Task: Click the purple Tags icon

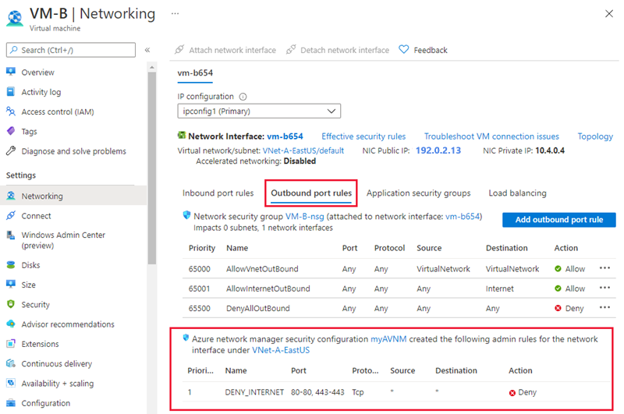Action: coord(11,131)
